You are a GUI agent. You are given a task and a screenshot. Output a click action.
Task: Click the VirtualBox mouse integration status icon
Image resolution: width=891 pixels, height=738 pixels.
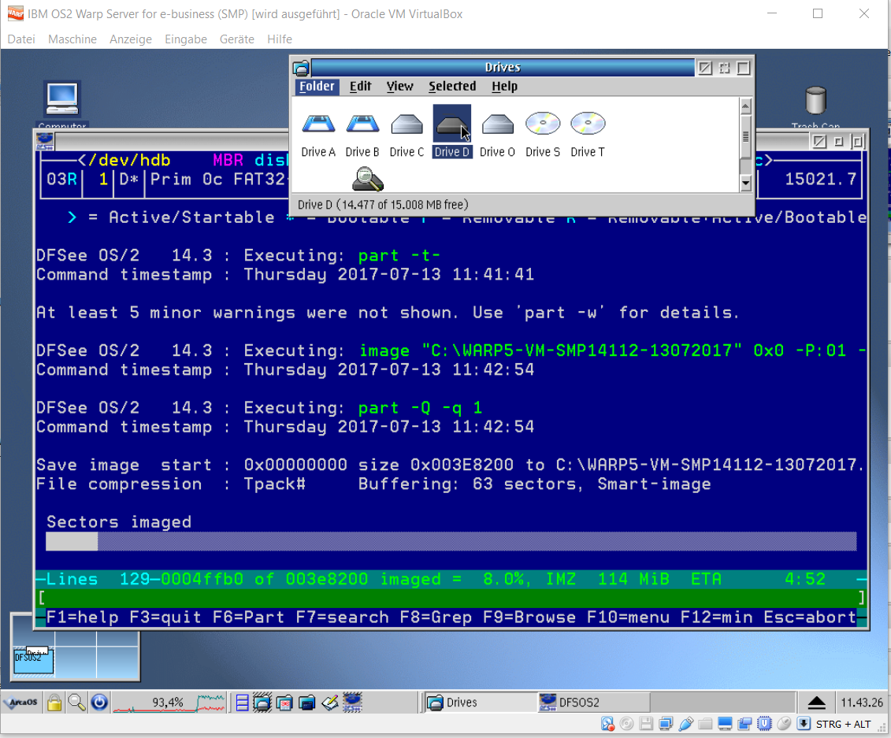[x=784, y=724]
